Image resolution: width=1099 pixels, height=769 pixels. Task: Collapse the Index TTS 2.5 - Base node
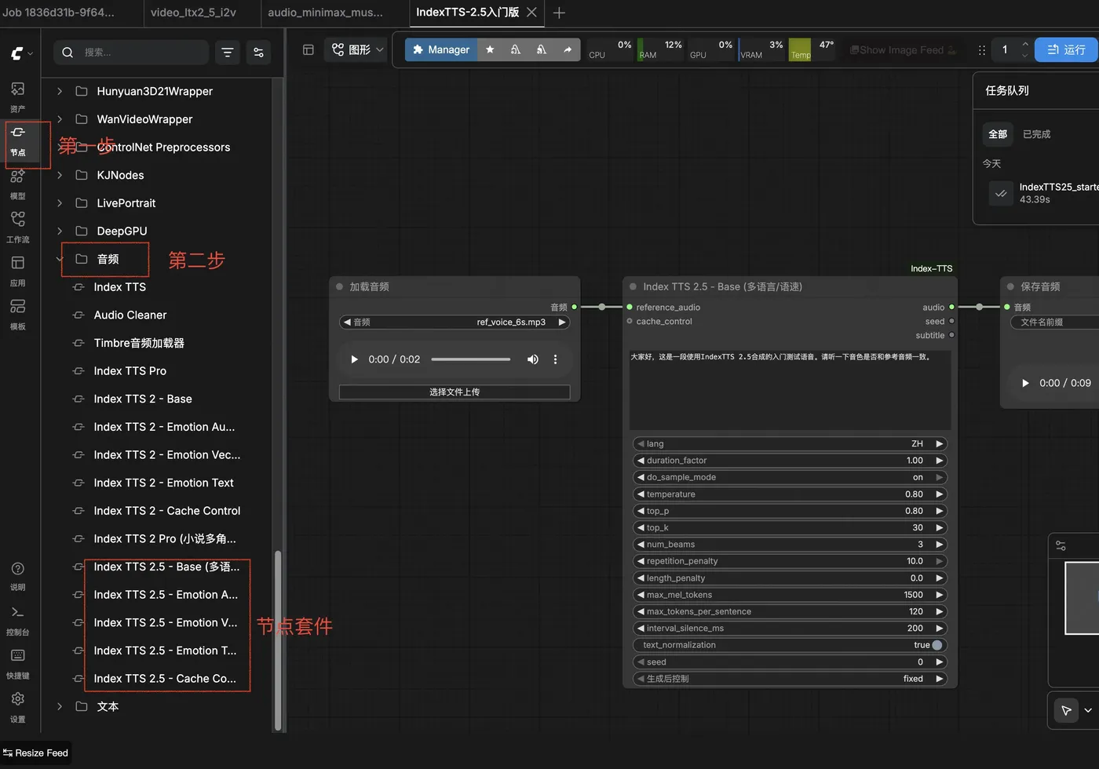pos(633,286)
